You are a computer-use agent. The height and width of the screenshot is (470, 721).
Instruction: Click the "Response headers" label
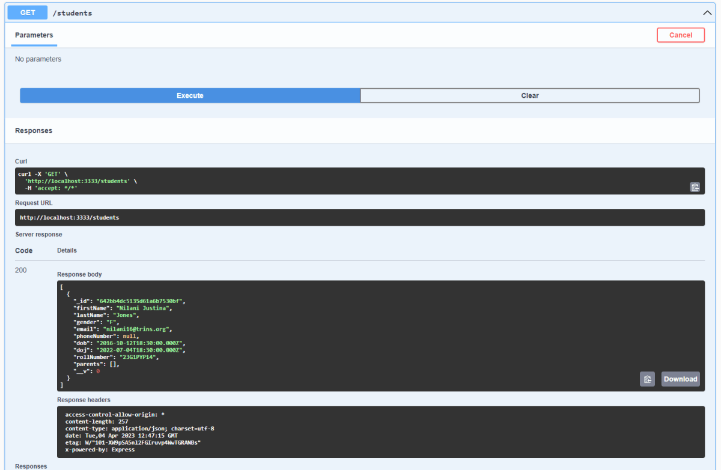coord(84,400)
